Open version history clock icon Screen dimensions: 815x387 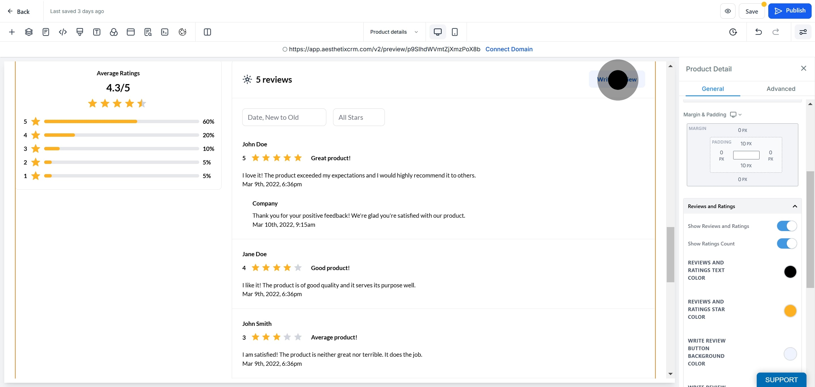tap(733, 32)
